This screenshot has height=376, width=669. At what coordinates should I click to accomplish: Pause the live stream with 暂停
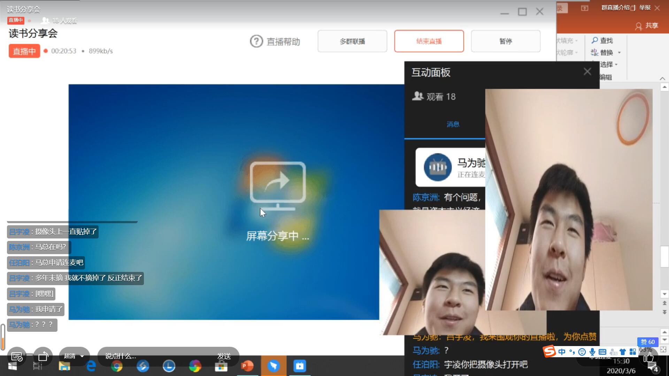(x=506, y=41)
